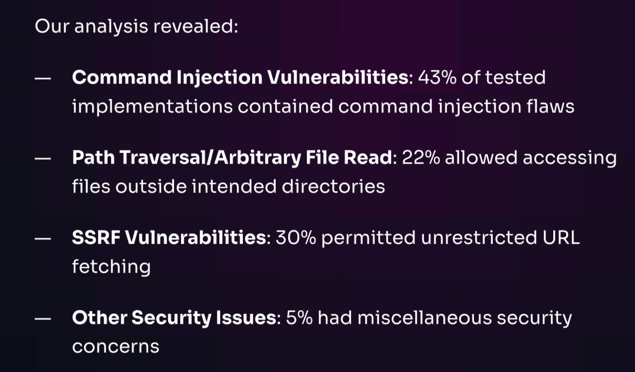Click the '43% of tested' statistic text

pyautogui.click(x=482, y=78)
